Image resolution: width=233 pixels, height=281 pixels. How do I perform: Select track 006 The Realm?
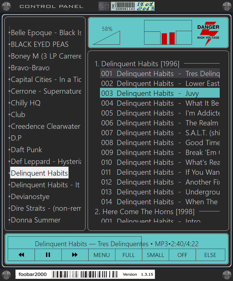[x=160, y=123]
